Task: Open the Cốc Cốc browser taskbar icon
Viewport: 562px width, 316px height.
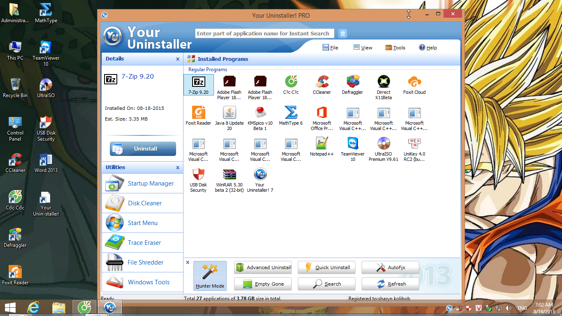Action: point(84,307)
